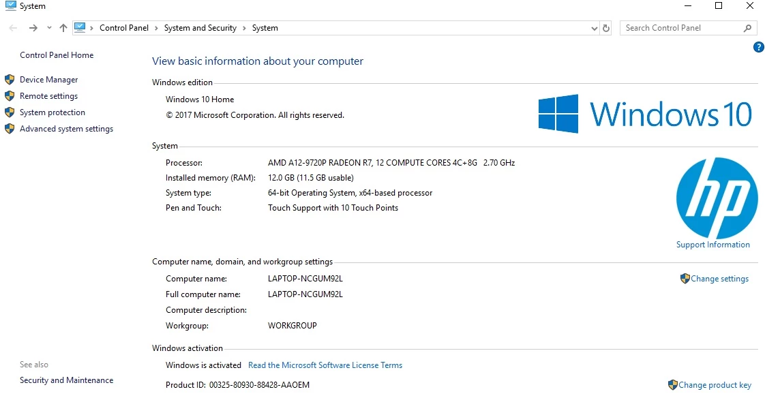Click the shield icon beside System protection
The image size is (765, 398).
[x=10, y=112]
